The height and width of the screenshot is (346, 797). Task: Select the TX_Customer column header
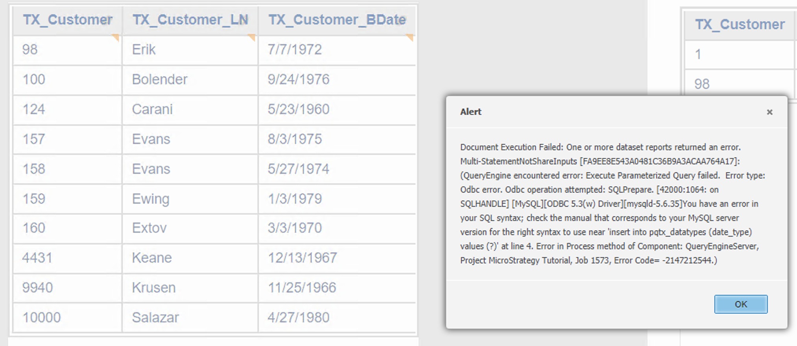pyautogui.click(x=67, y=20)
